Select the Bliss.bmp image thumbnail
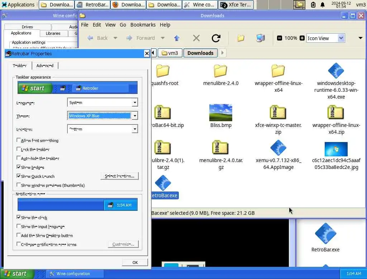Screen dimensions: 367x279 click(x=220, y=113)
